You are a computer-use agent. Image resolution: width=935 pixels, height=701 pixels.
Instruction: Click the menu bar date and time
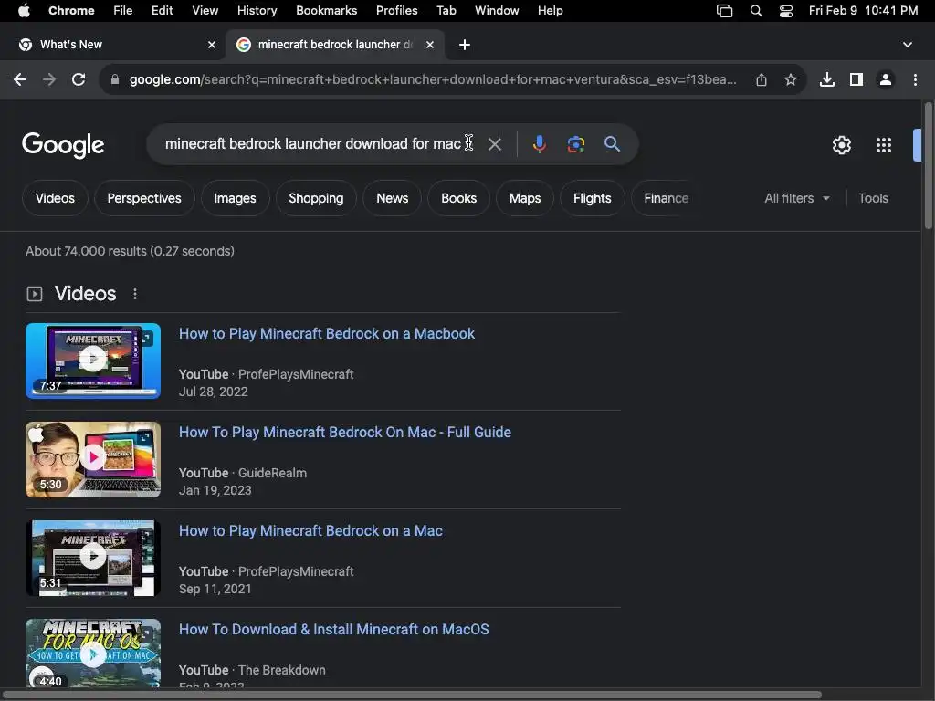pos(863,11)
